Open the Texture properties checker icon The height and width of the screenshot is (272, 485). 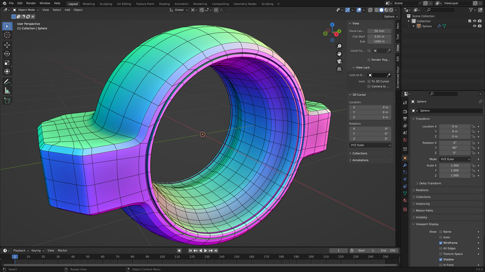[405, 209]
